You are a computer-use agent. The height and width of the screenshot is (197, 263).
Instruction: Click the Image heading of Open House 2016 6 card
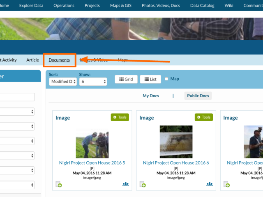click(x=147, y=118)
